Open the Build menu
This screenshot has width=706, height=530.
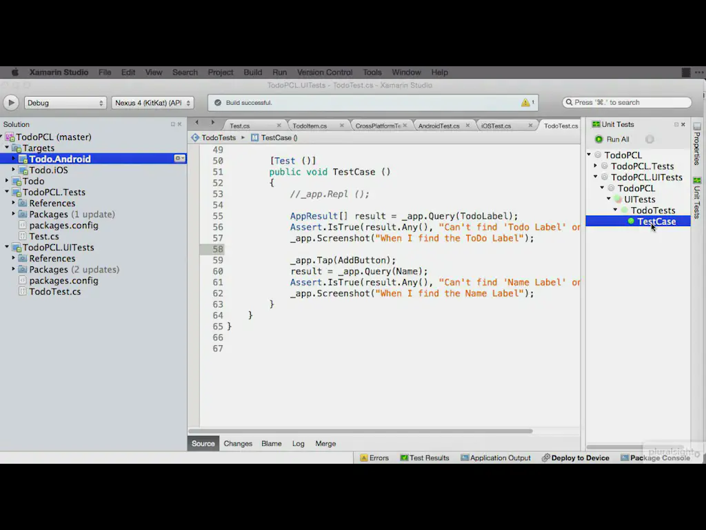click(252, 72)
